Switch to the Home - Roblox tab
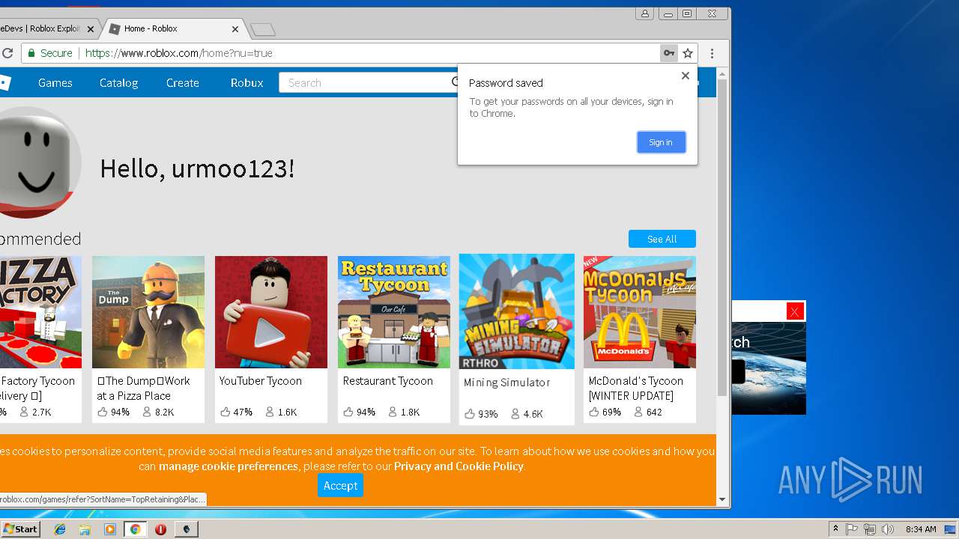The image size is (959, 539). 172,28
